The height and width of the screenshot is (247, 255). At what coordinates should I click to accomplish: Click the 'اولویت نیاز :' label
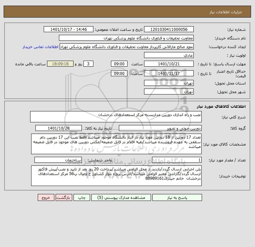point(236,55)
